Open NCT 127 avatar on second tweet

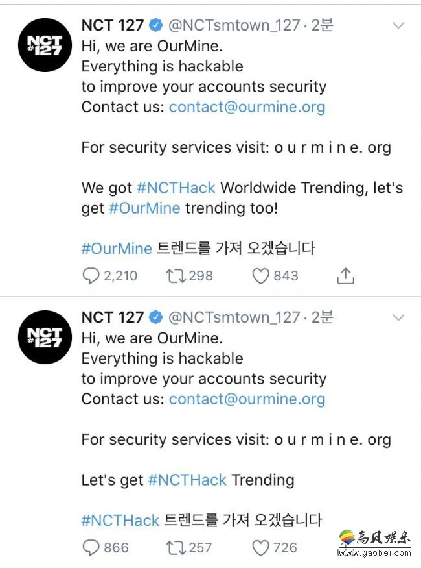coord(45,336)
